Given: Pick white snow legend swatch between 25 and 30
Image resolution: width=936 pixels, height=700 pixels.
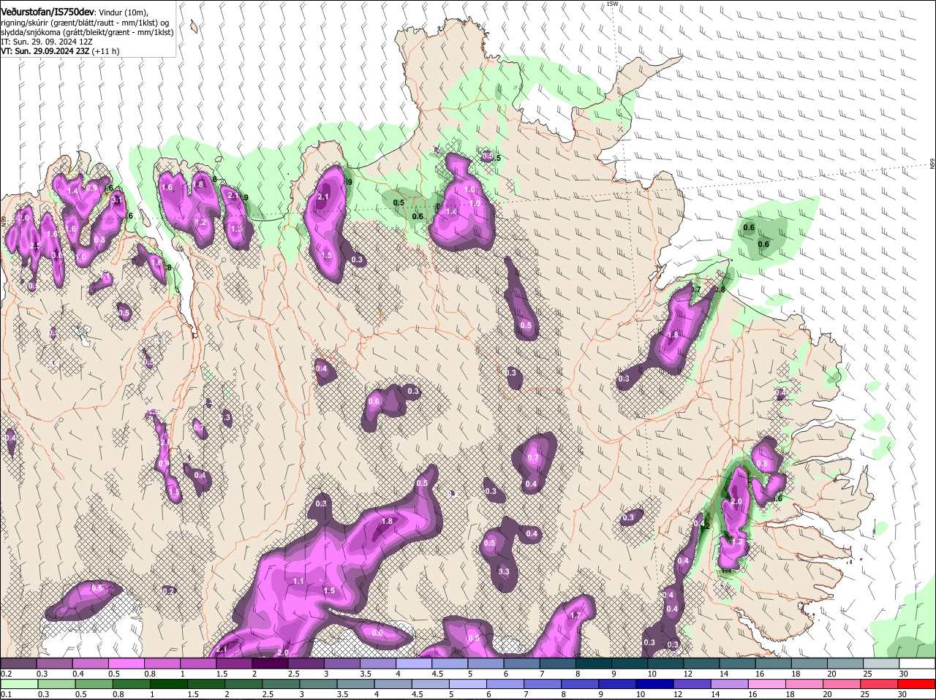Looking at the screenshot, I should 883,663.
